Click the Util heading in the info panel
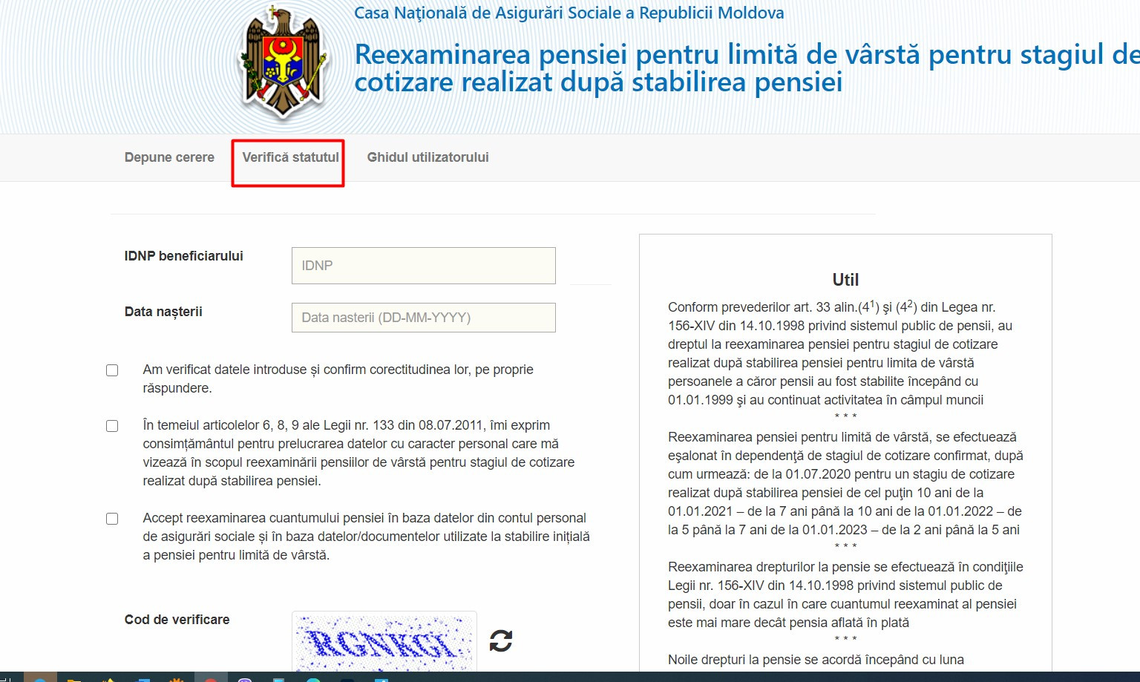The image size is (1140, 682). click(845, 280)
